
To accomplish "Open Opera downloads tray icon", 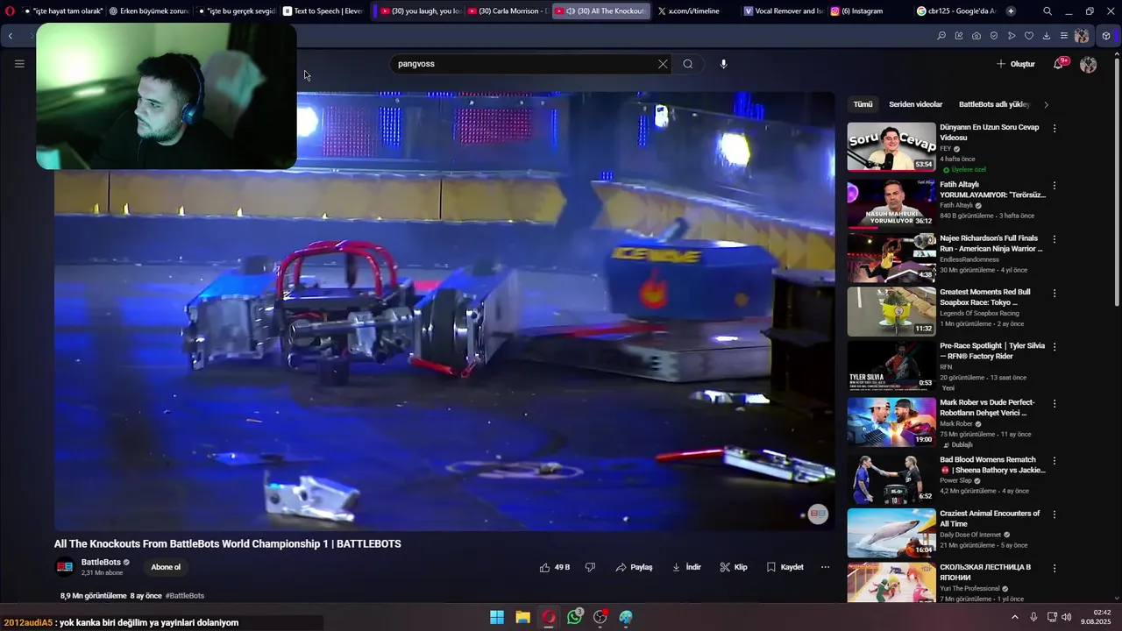I will click(x=1047, y=36).
